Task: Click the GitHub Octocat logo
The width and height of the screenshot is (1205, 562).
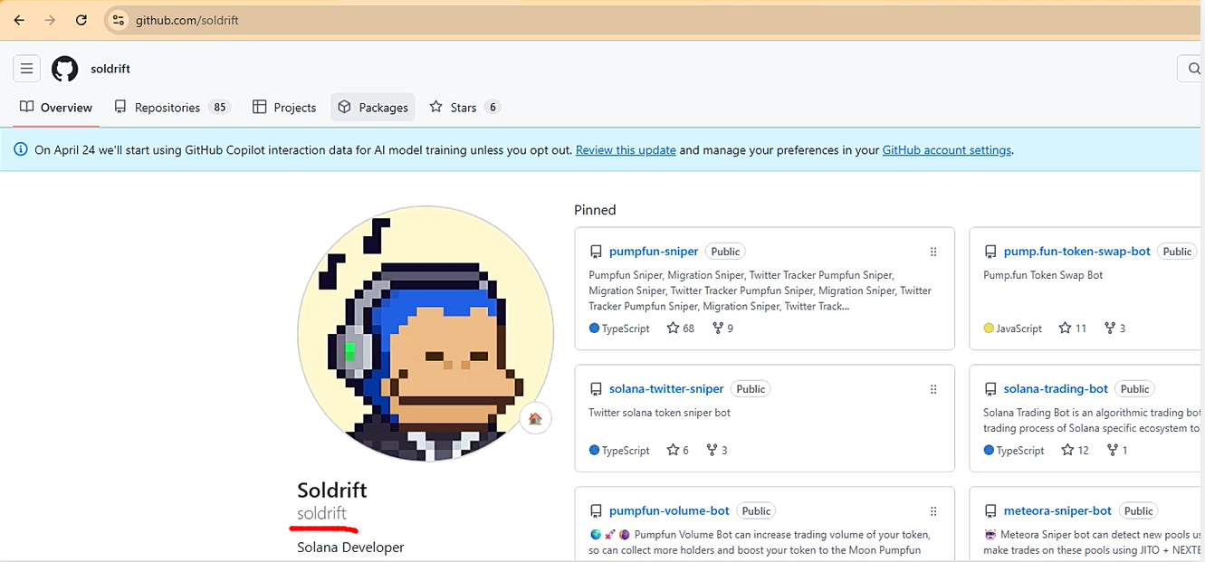Action: (65, 69)
